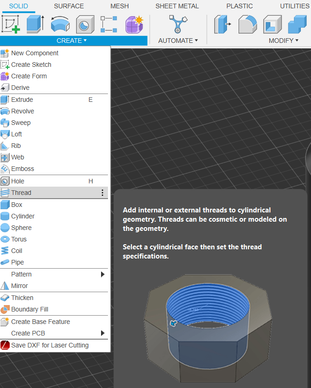
Task: Choose Torus primitive from the menu
Action: coord(54,239)
